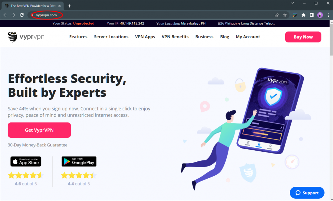Bookmark this page using the star icon
Image resolution: width=333 pixels, height=201 pixels.
coord(285,15)
